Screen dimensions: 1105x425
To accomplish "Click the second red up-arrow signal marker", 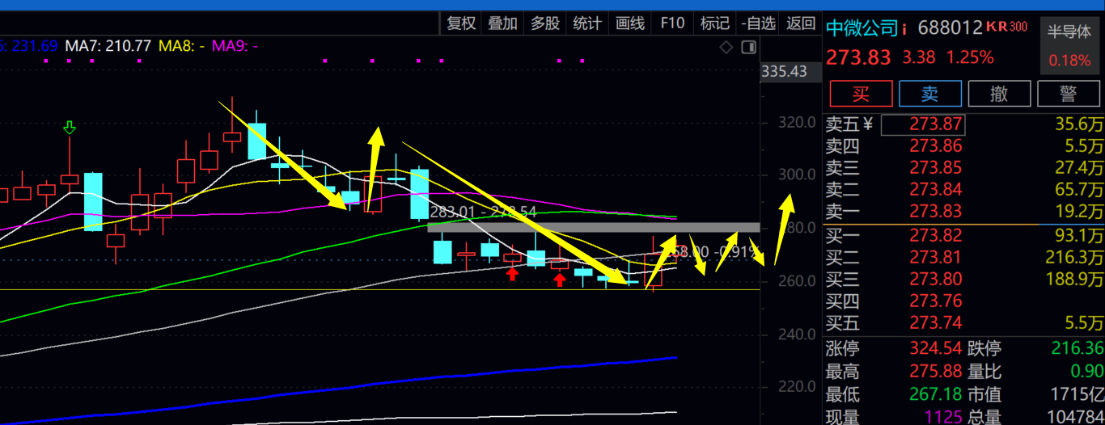I will (x=559, y=280).
